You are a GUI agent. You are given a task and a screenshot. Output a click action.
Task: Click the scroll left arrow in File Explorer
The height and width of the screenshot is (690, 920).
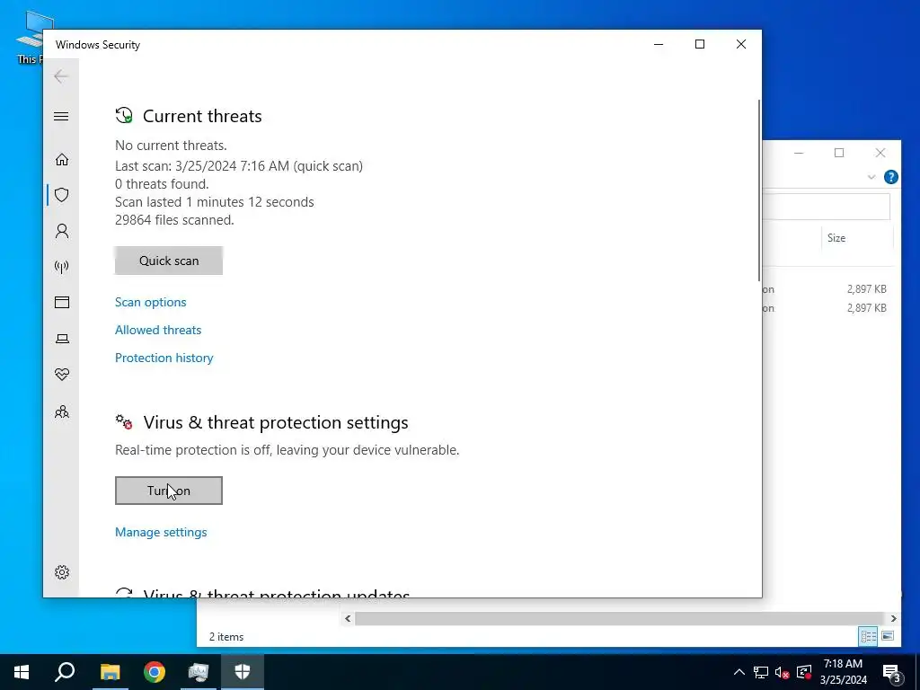tap(348, 618)
